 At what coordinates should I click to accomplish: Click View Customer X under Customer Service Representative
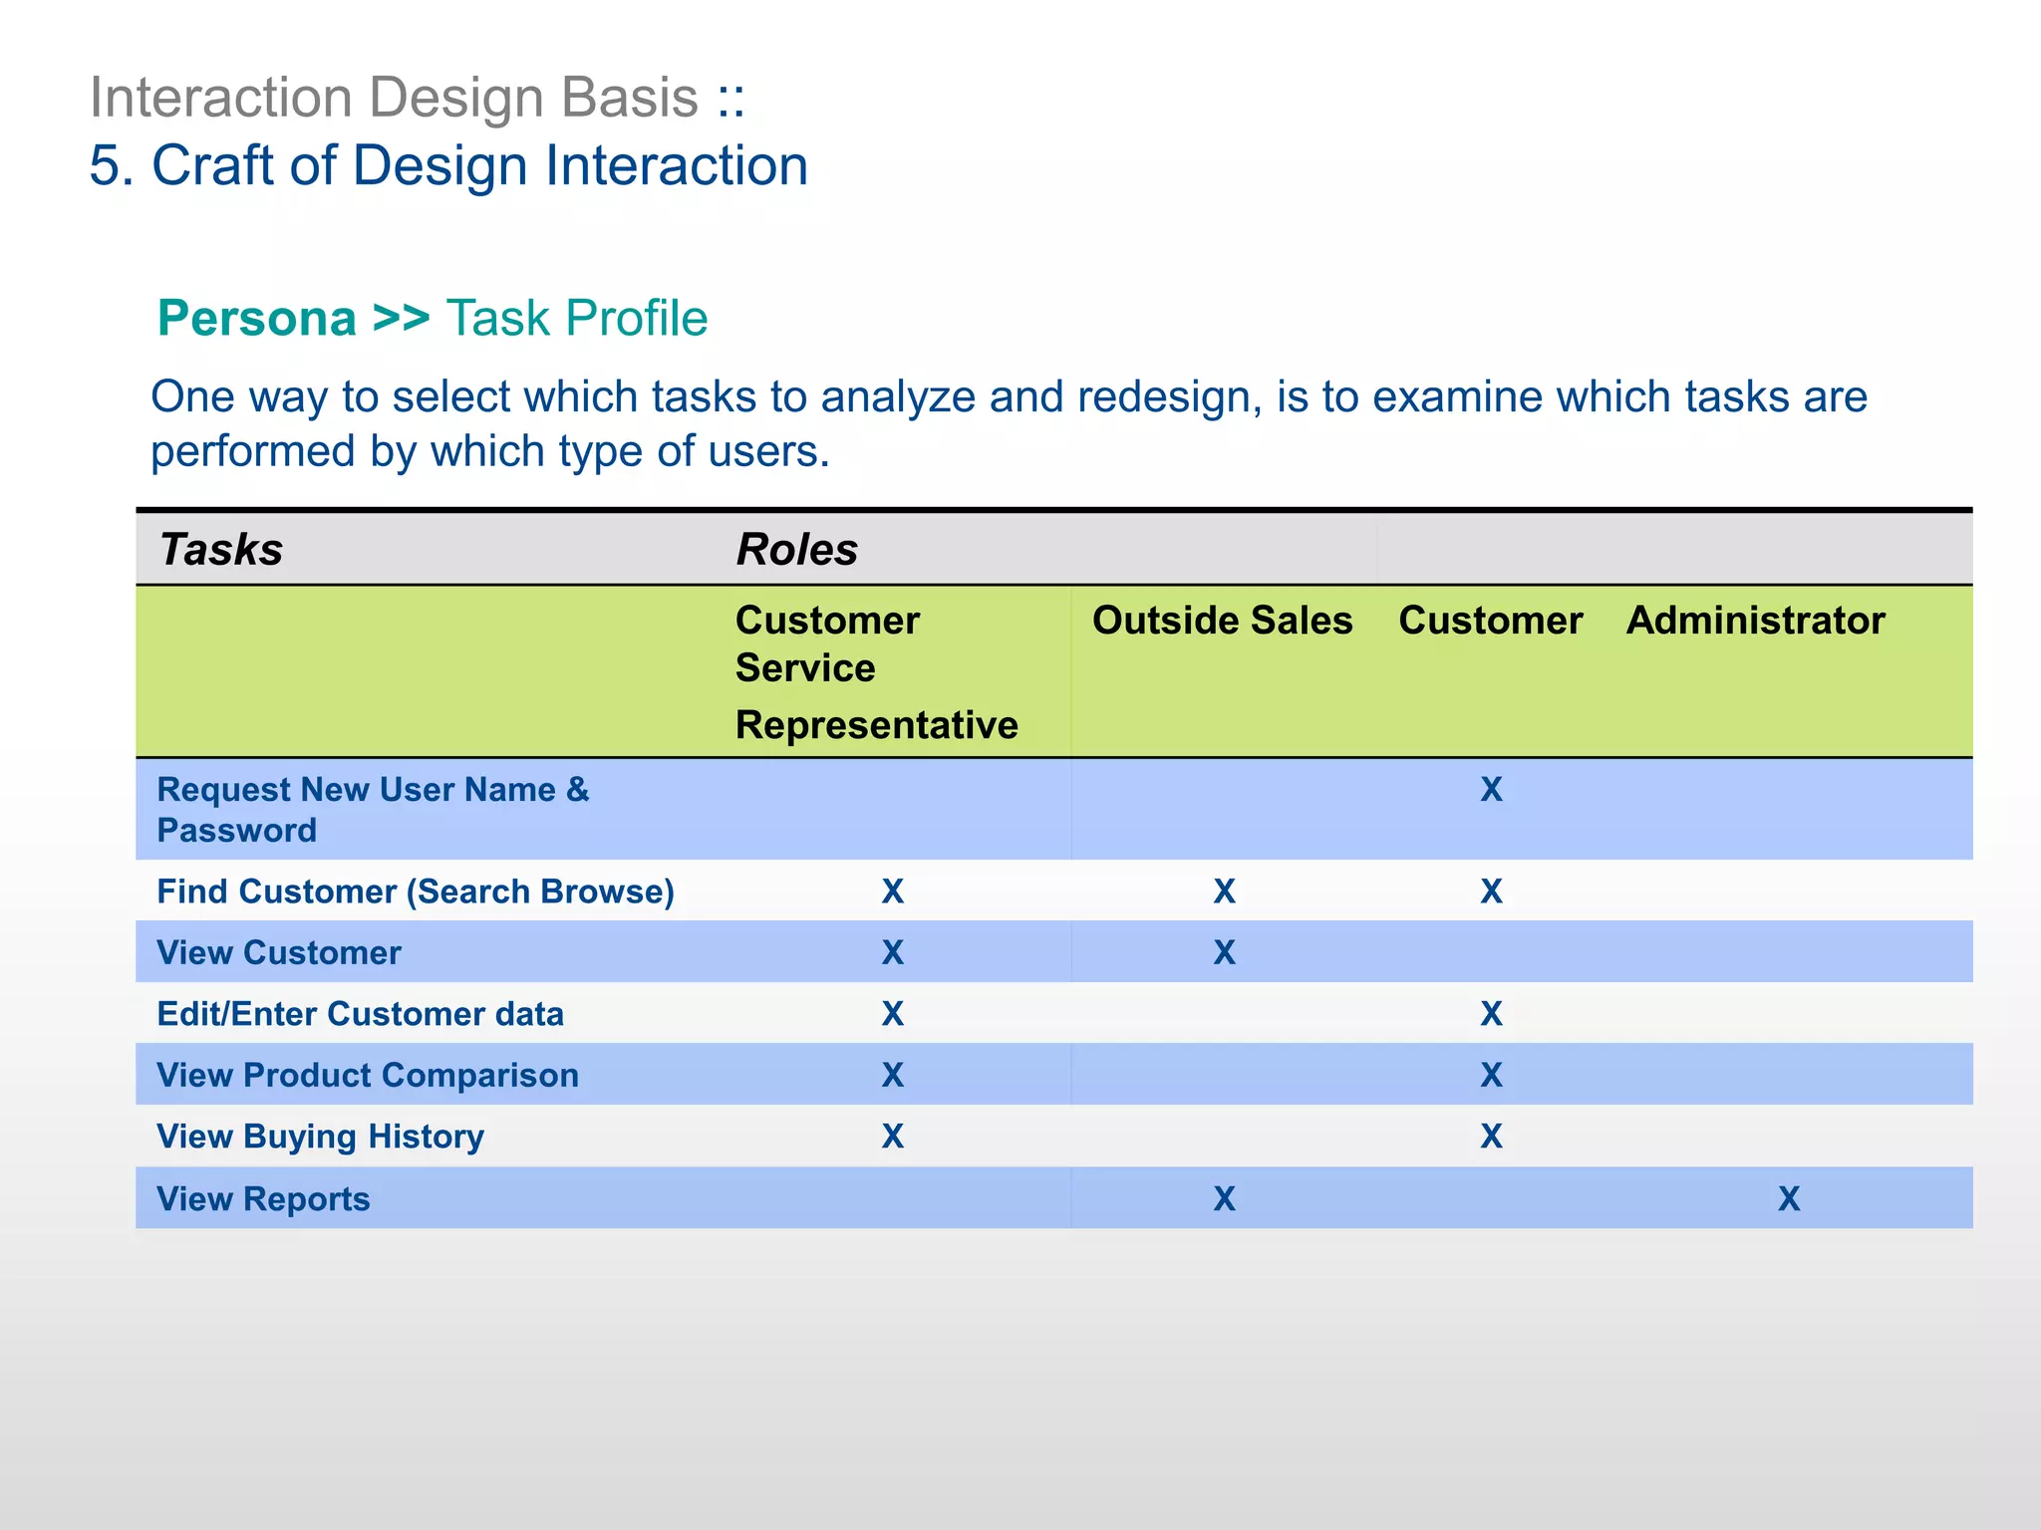tap(893, 953)
